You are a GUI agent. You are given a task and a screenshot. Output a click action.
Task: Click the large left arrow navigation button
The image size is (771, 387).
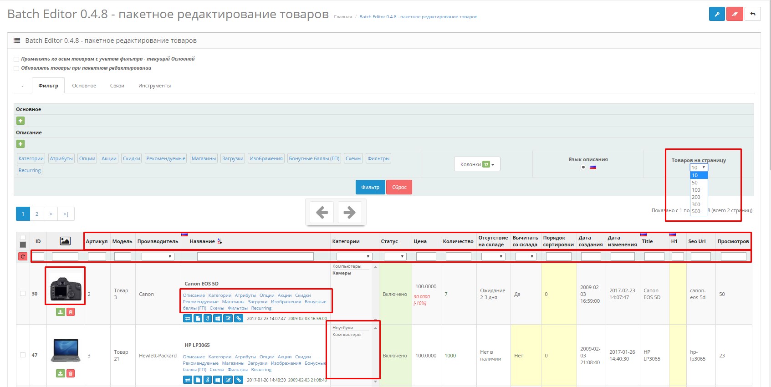click(x=322, y=212)
